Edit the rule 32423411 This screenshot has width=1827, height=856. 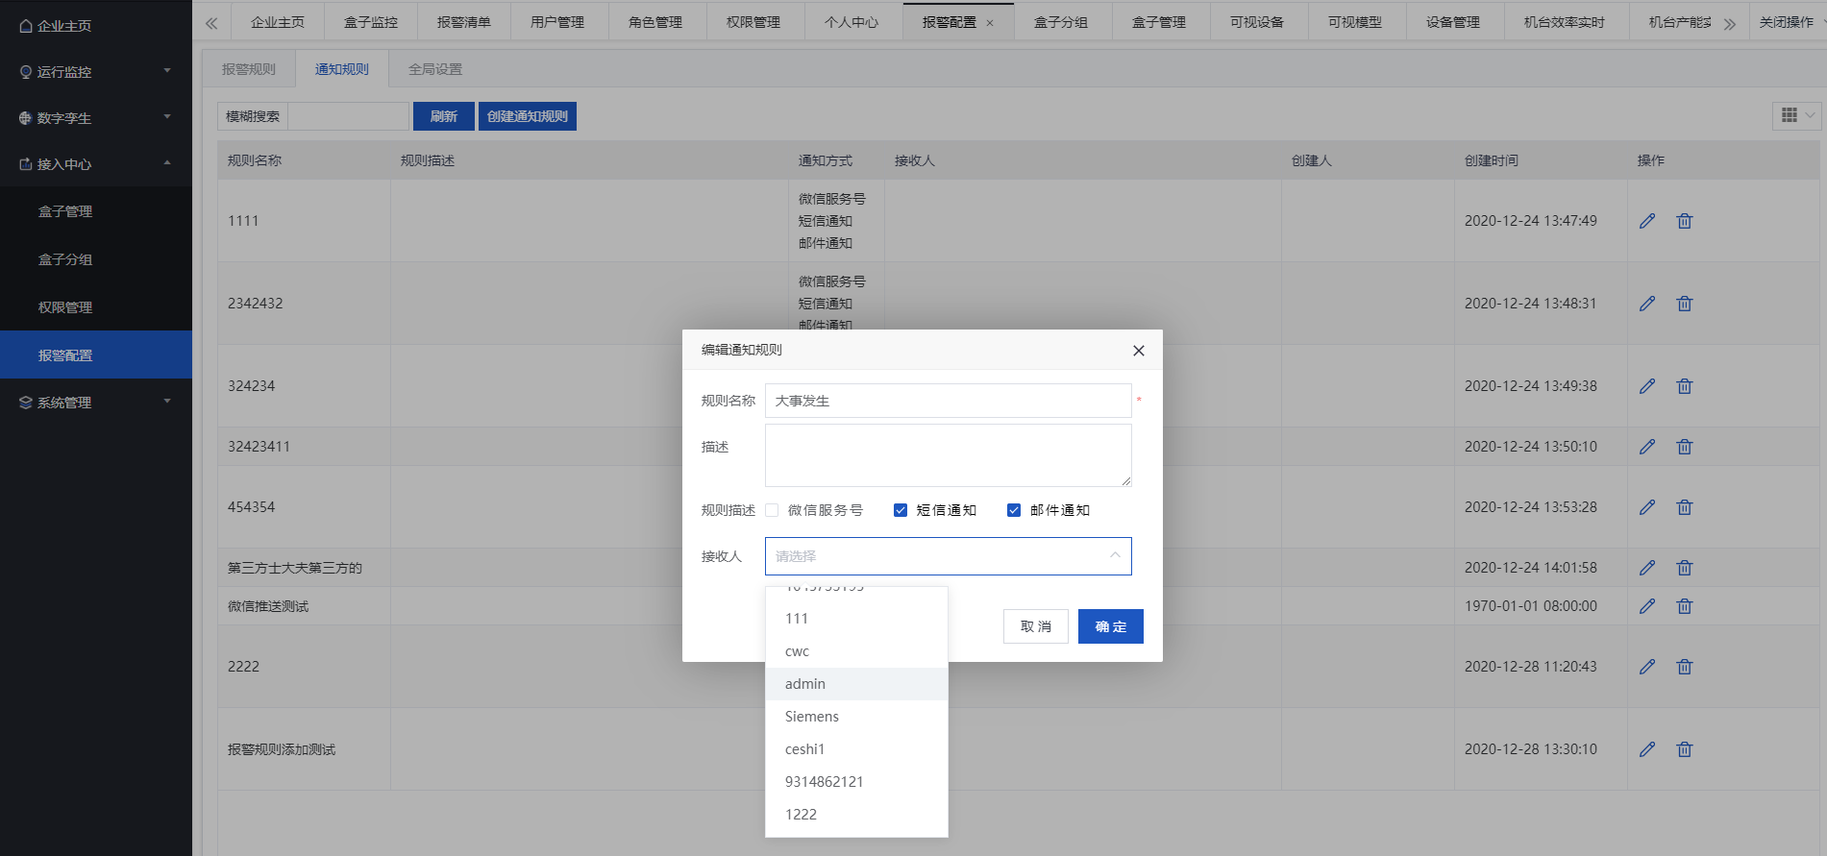click(x=1647, y=447)
